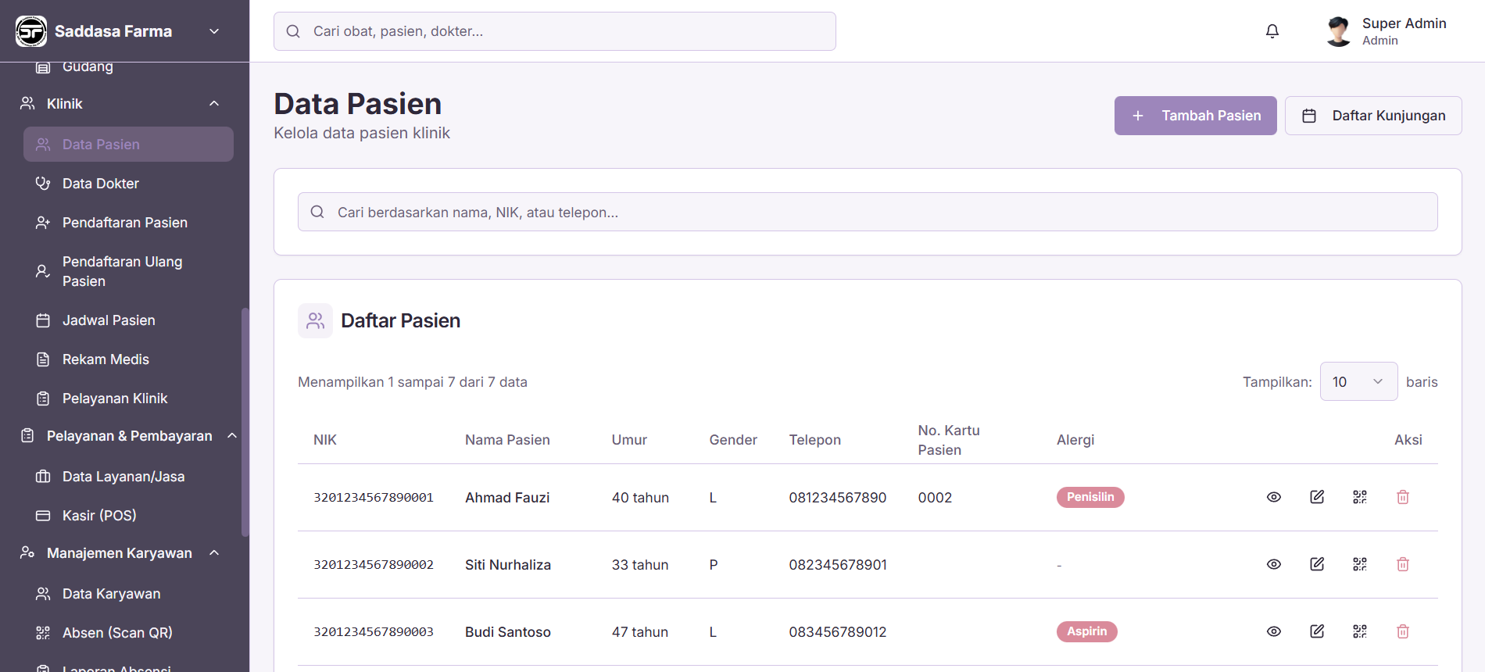Click the notification bell icon
Viewport: 1485px width, 672px height.
tap(1272, 31)
